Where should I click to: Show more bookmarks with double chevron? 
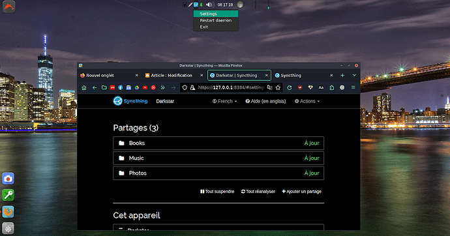pyautogui.click(x=163, y=88)
